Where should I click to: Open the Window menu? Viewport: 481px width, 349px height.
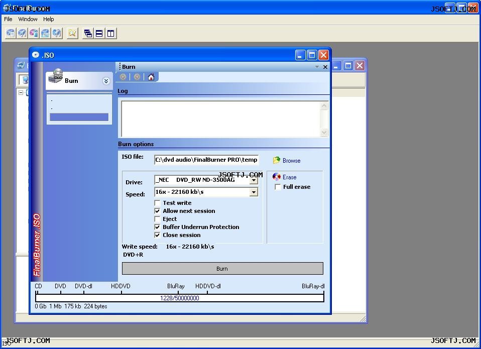(x=28, y=19)
